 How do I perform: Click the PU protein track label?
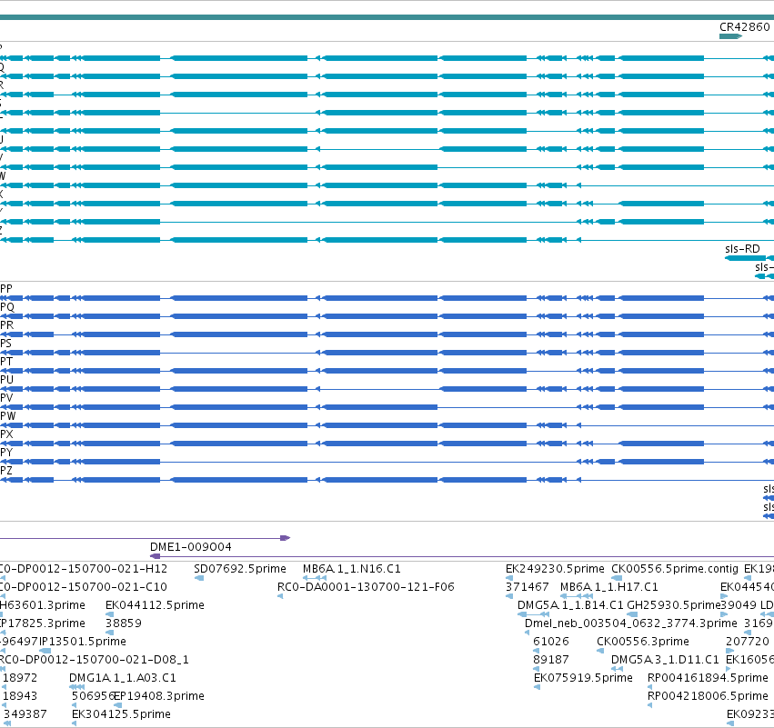coord(7,380)
